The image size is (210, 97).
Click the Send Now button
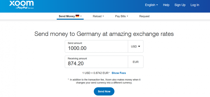point(104,91)
